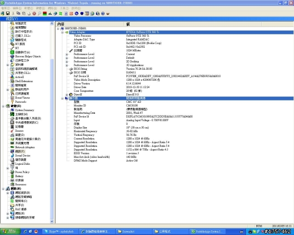The image size is (294, 235).
Task: Click the blue question mark help icon
Action: click(x=103, y=13)
